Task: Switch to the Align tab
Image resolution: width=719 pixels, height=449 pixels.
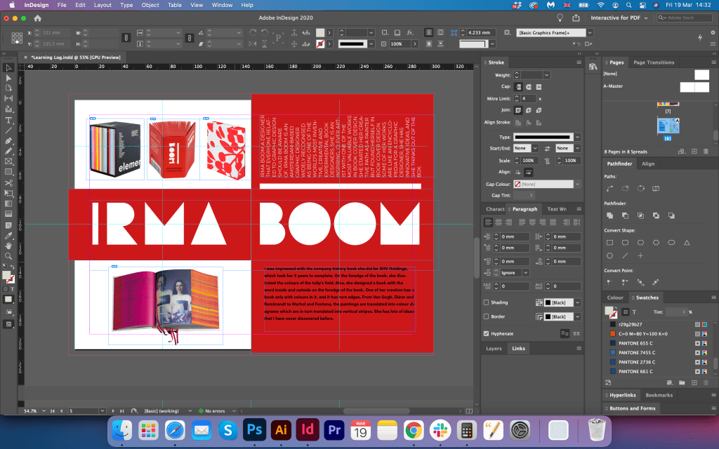Action: click(648, 163)
